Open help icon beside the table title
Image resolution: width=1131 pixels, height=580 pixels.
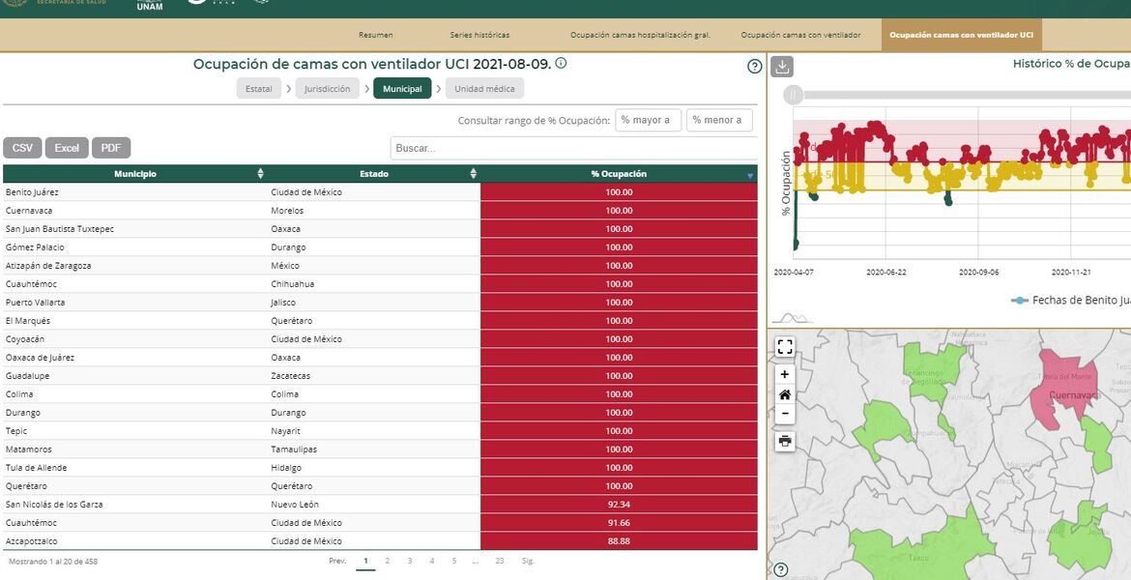pos(755,67)
